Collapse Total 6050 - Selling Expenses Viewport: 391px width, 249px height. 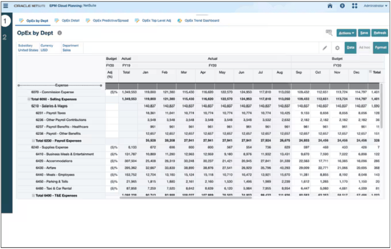click(x=29, y=99)
